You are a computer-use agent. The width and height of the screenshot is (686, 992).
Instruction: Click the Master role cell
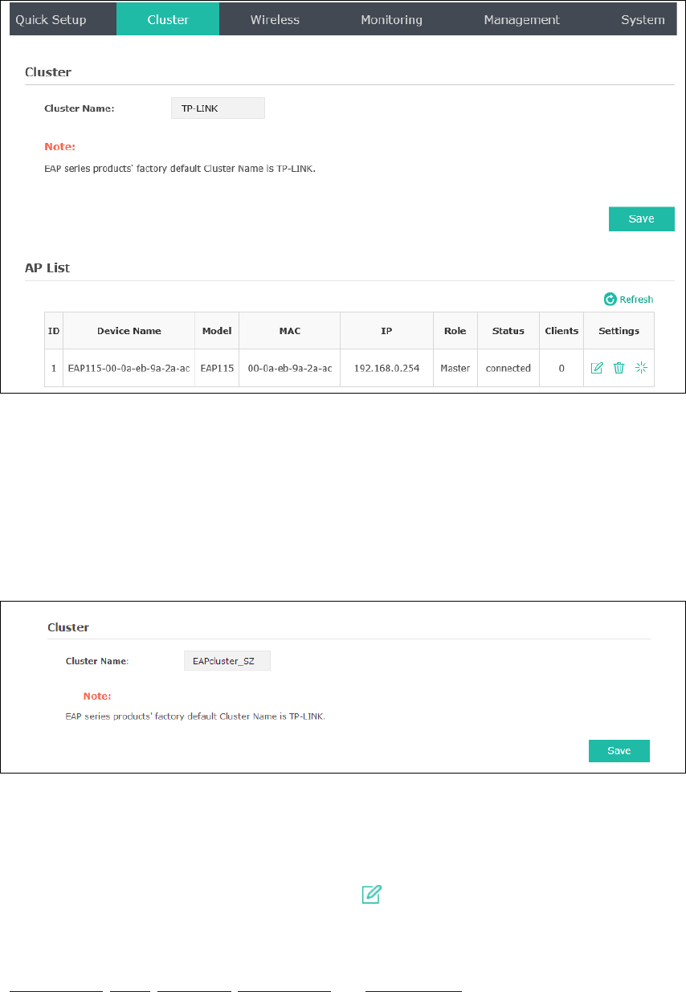(x=455, y=368)
